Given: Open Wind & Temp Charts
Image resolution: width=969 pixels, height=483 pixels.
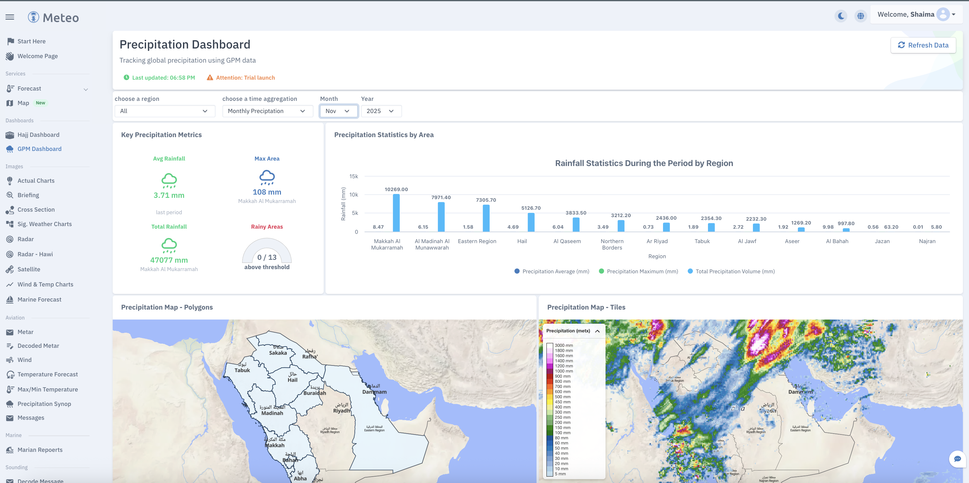Looking at the screenshot, I should coord(45,284).
